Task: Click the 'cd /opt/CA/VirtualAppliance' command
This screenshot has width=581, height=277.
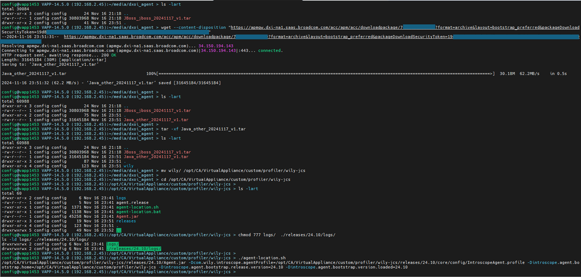Action: point(223,179)
